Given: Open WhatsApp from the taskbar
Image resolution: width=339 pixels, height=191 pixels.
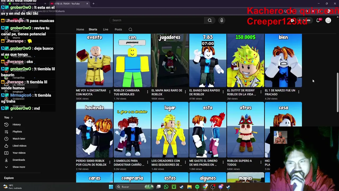Looking at the screenshot, I should click(166, 187).
